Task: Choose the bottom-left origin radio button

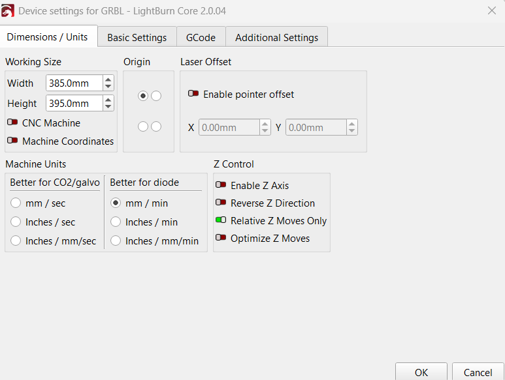Action: pyautogui.click(x=143, y=126)
